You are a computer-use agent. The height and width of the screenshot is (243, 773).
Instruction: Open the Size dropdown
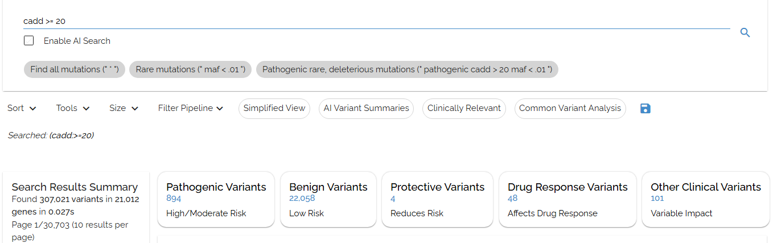124,108
